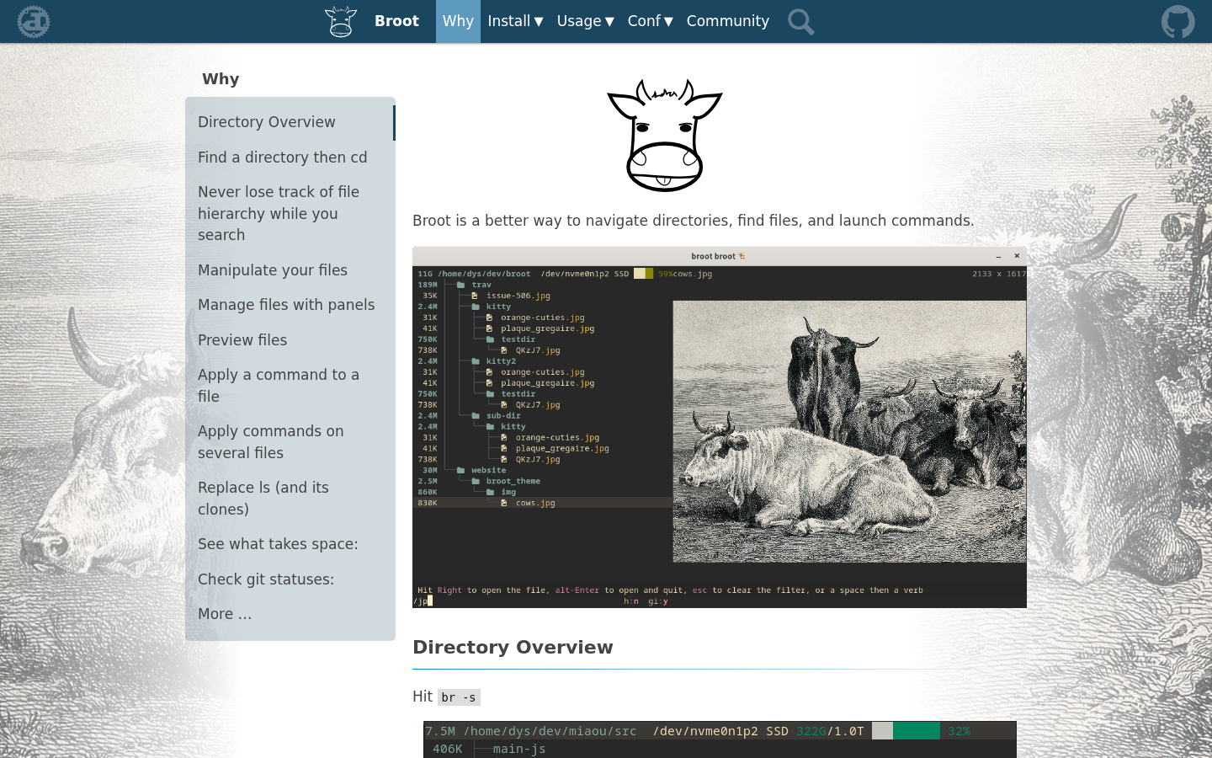Navigate to 'Manage files with panels'
The width and height of the screenshot is (1212, 758).
pos(290,305)
